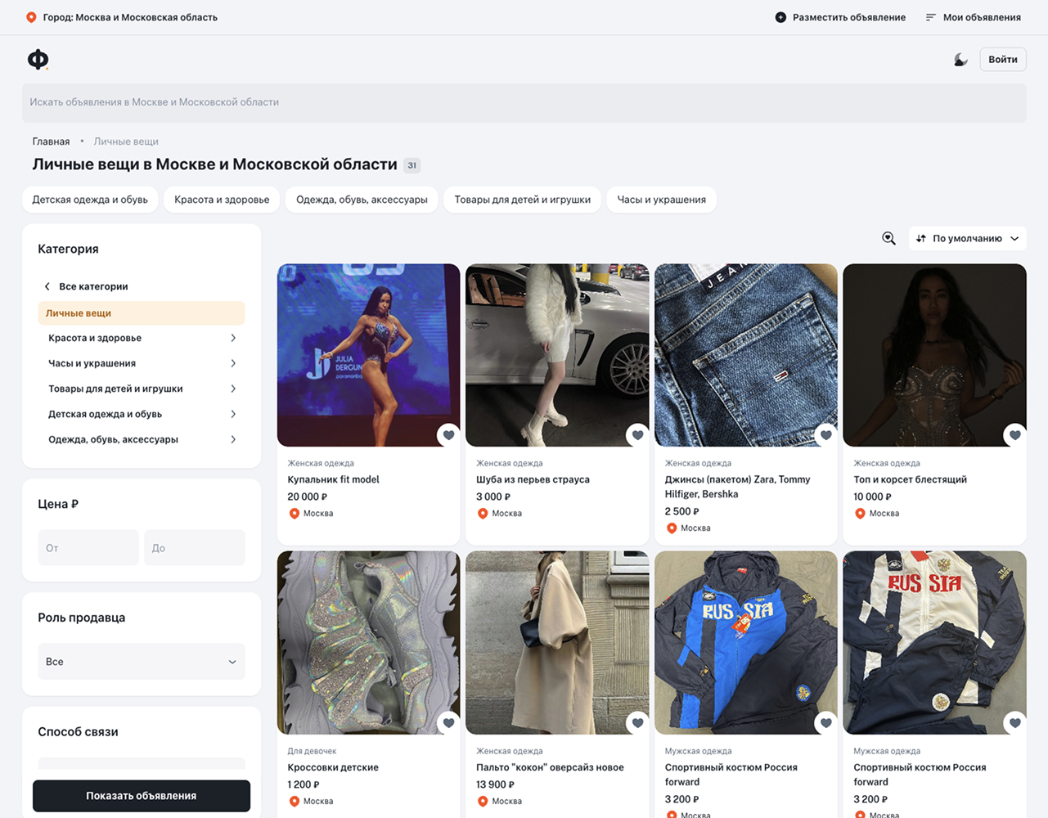Select the Детская одежда и обувь chip
The width and height of the screenshot is (1048, 818).
[90, 200]
